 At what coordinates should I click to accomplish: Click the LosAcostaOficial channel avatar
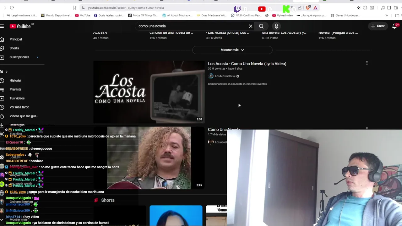[211, 76]
